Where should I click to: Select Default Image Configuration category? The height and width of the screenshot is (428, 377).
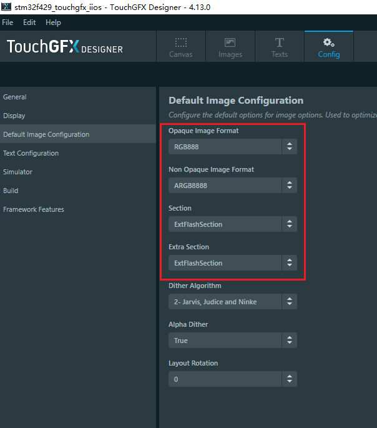pyautogui.click(x=78, y=134)
